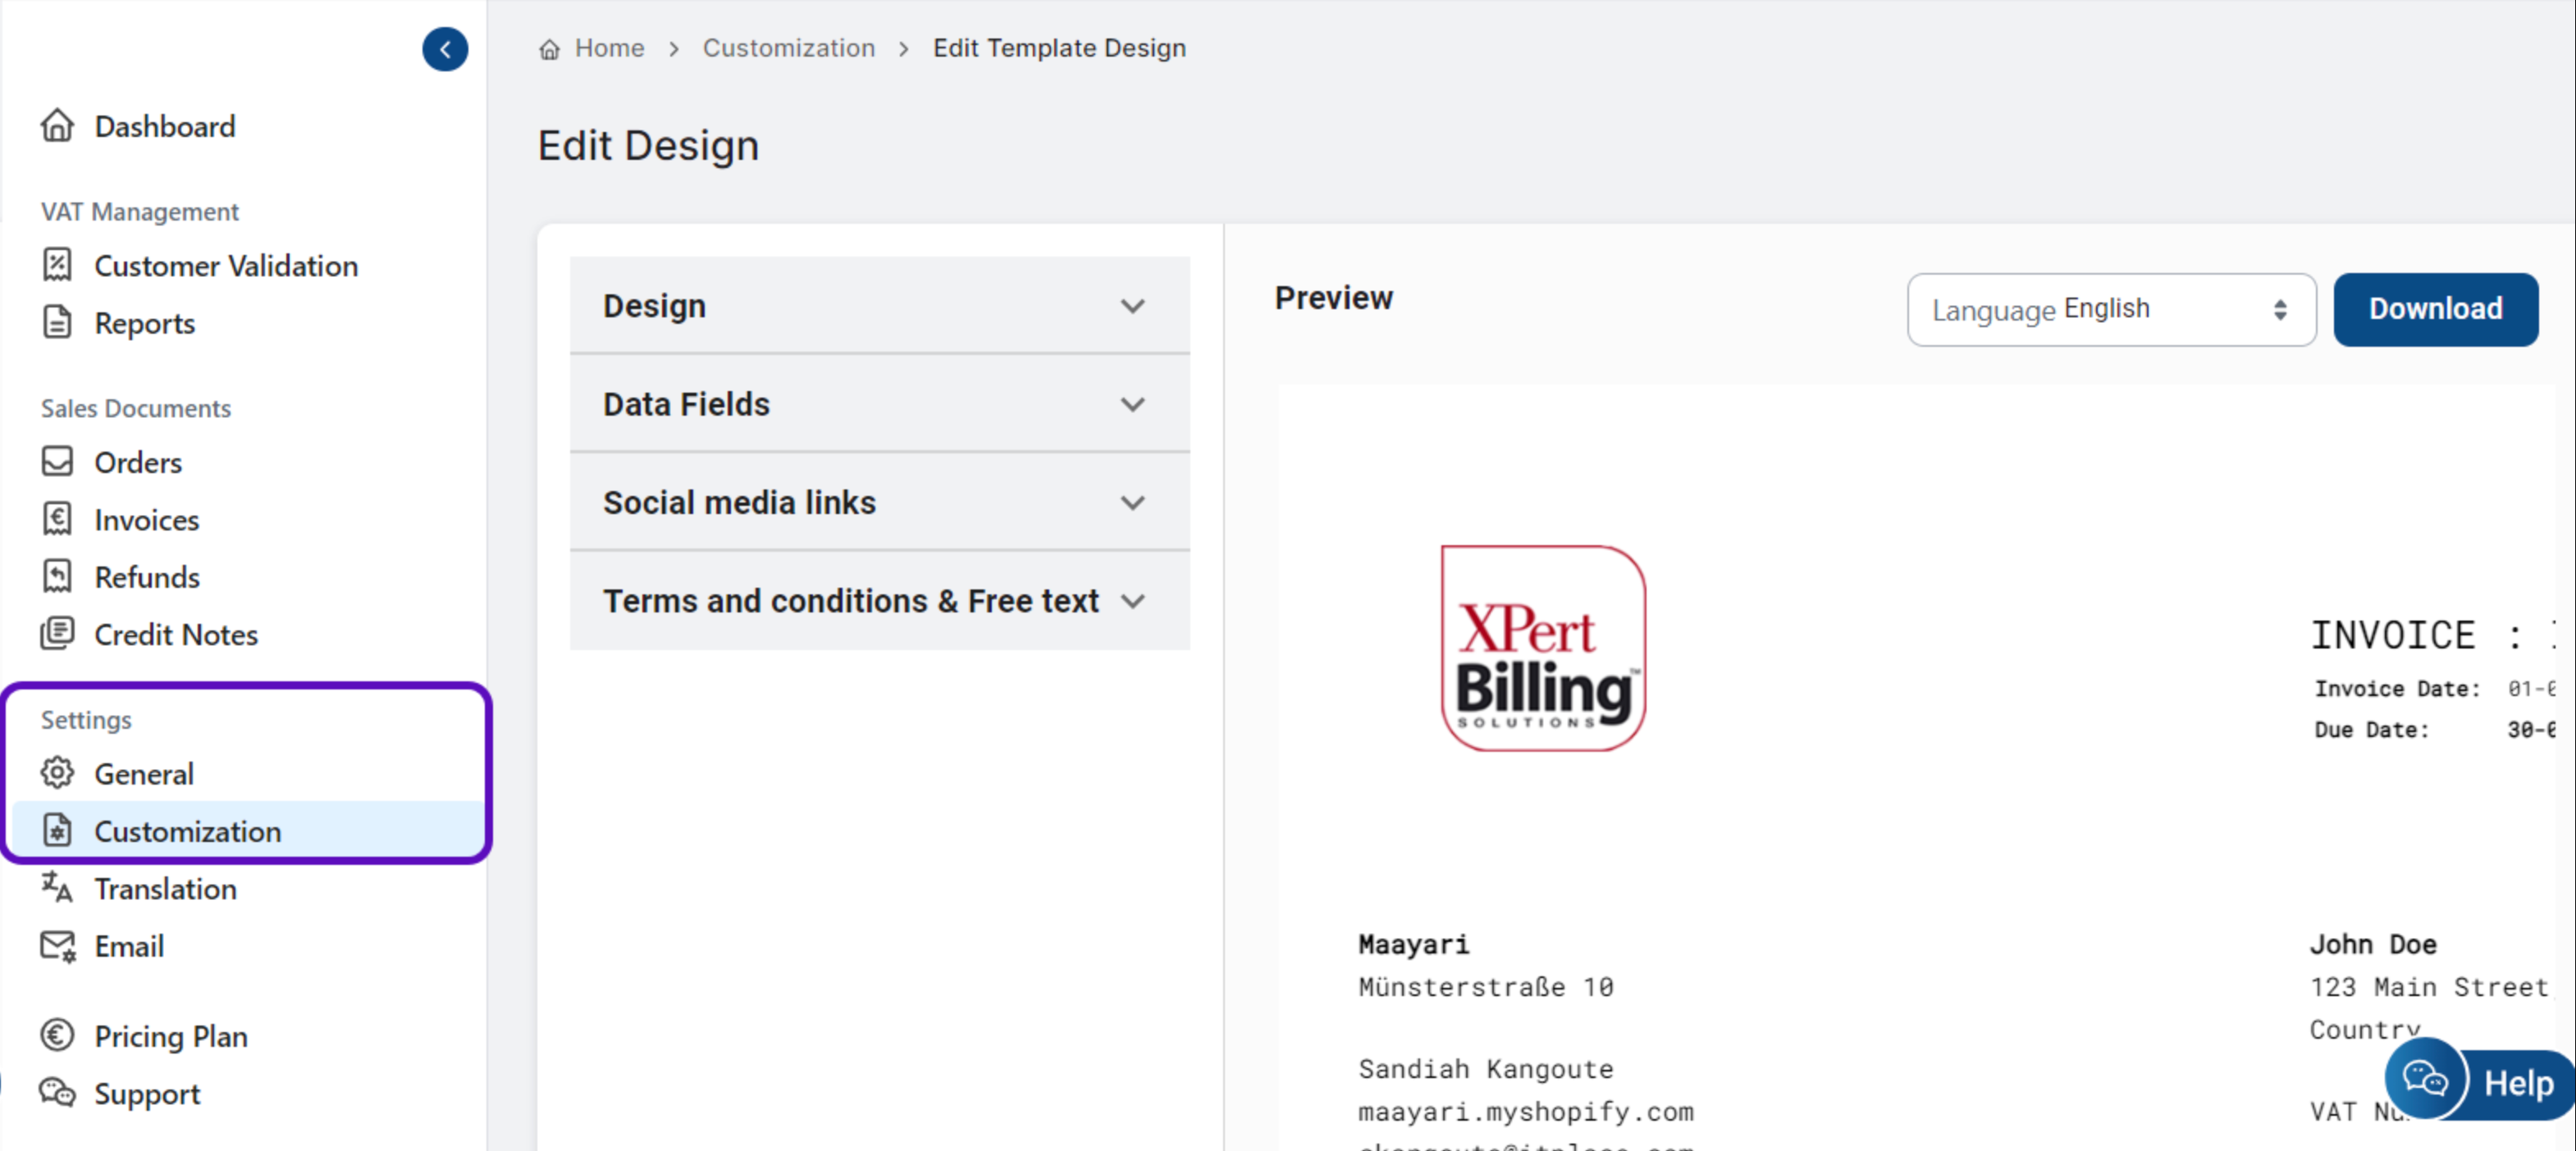2576x1151 pixels.
Task: Open the Language English dropdown
Action: (2110, 310)
